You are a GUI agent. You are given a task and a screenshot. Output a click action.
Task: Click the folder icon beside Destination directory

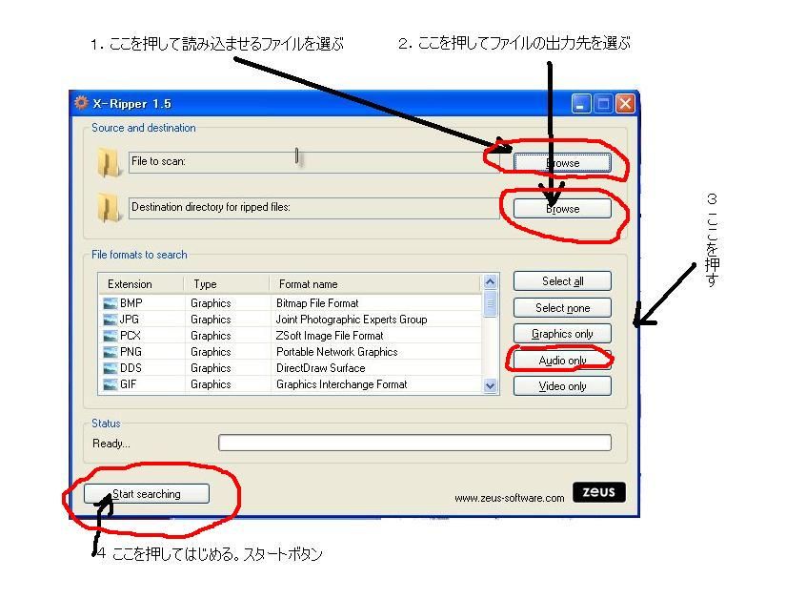click(109, 208)
